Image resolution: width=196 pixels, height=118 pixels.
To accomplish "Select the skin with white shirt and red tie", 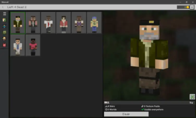I will point(48,23).
